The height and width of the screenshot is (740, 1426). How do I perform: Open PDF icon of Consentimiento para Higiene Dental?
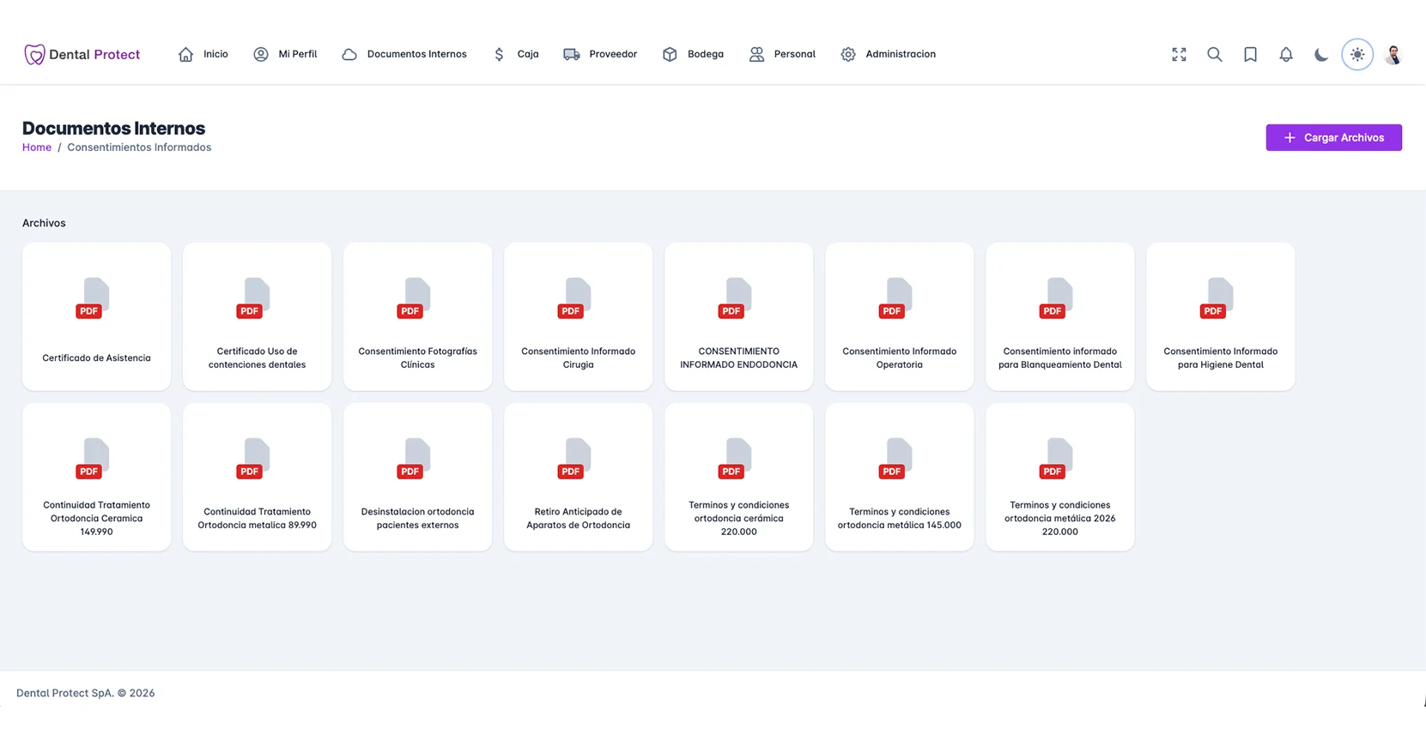pyautogui.click(x=1217, y=298)
